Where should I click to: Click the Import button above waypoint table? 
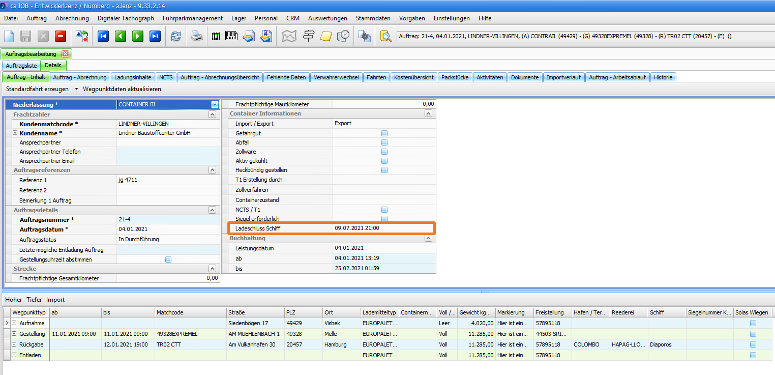pyautogui.click(x=55, y=300)
